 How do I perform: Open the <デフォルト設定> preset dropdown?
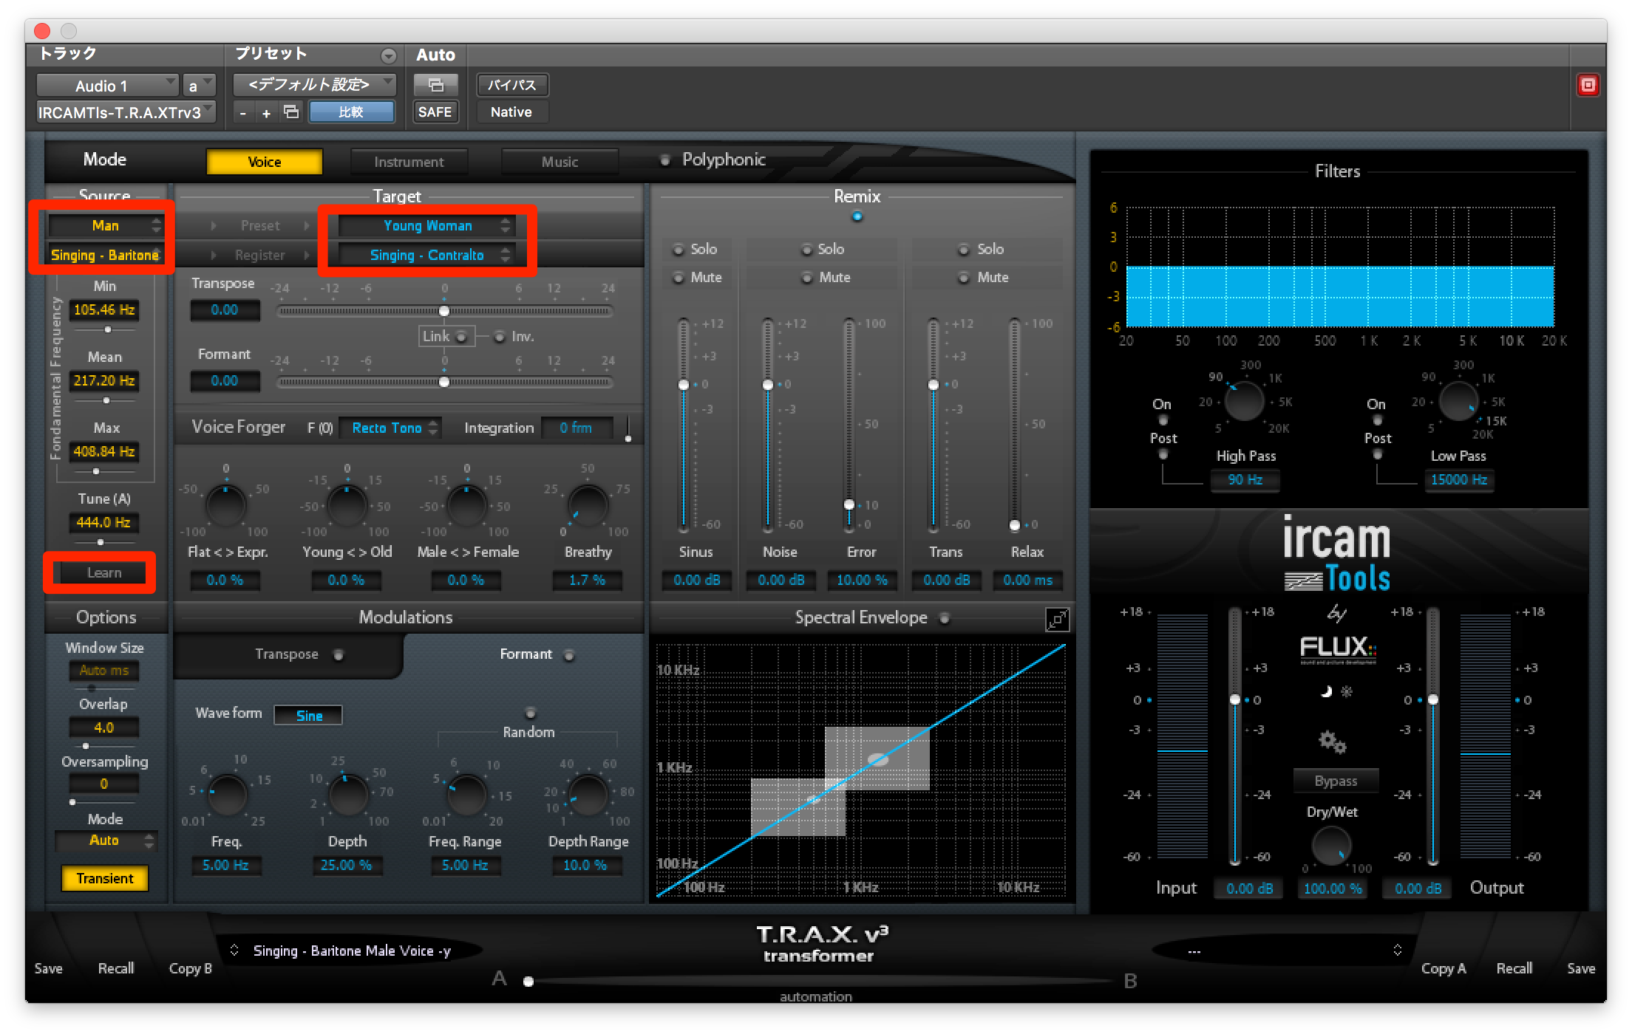pyautogui.click(x=315, y=85)
